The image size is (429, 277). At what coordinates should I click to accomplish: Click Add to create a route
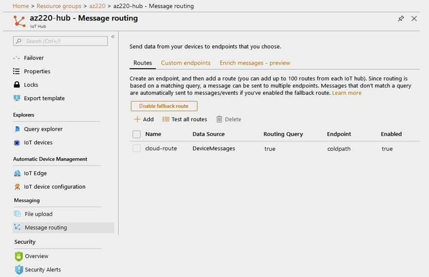pyautogui.click(x=144, y=119)
